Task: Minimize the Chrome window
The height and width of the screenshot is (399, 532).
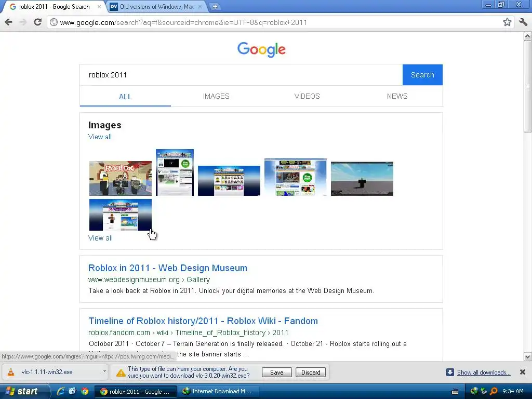Action: pyautogui.click(x=488, y=4)
